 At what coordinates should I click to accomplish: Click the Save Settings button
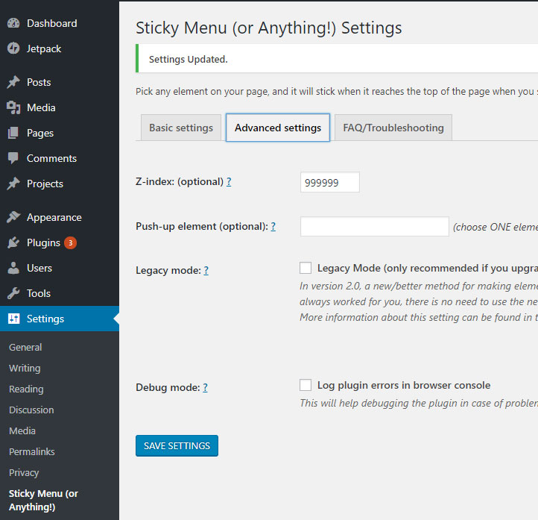pos(177,446)
